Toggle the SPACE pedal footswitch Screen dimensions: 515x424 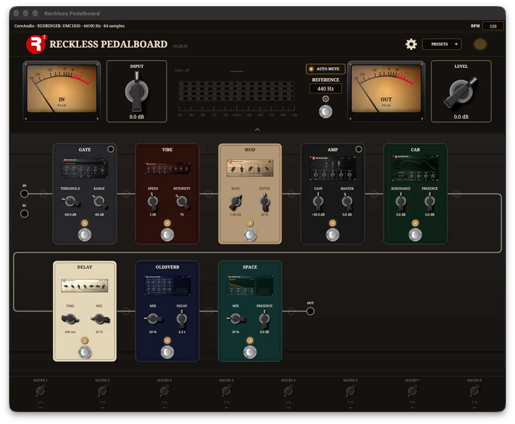250,352
